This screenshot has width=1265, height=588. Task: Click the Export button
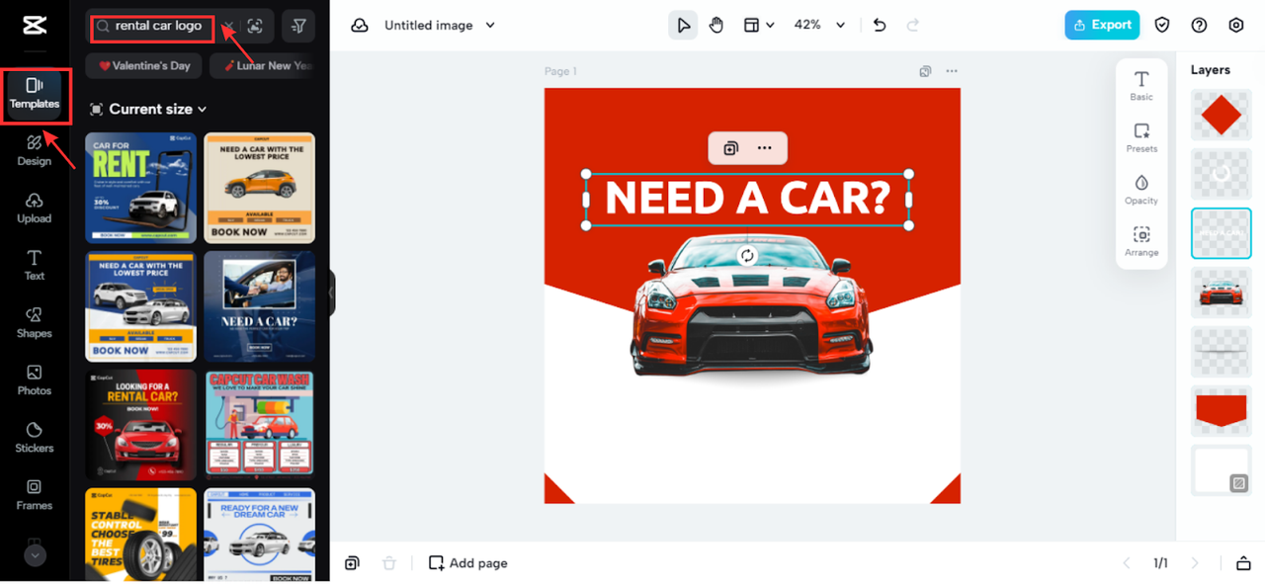[1102, 25]
